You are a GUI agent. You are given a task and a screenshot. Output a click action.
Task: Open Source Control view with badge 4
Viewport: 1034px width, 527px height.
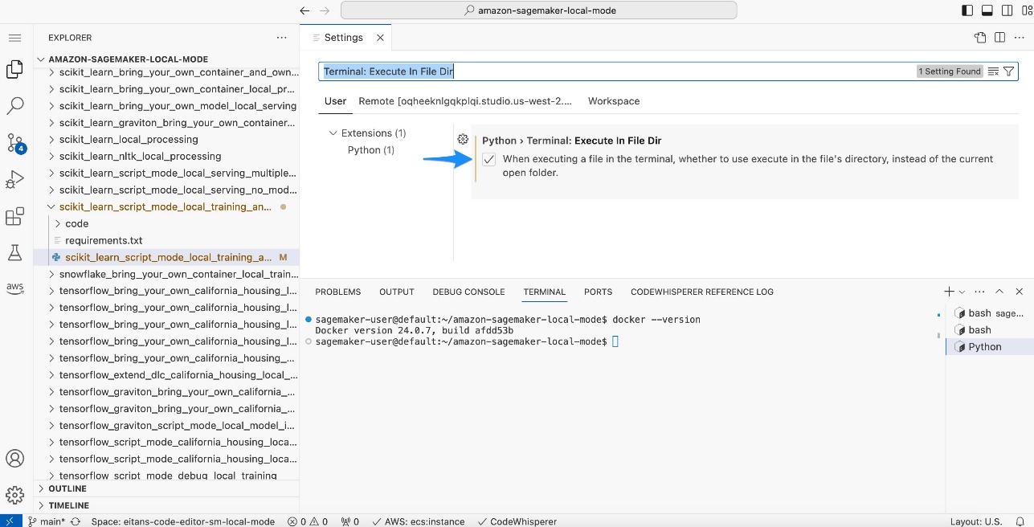pyautogui.click(x=15, y=143)
